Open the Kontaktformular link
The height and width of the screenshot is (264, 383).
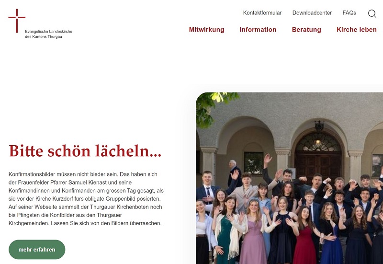262,13
